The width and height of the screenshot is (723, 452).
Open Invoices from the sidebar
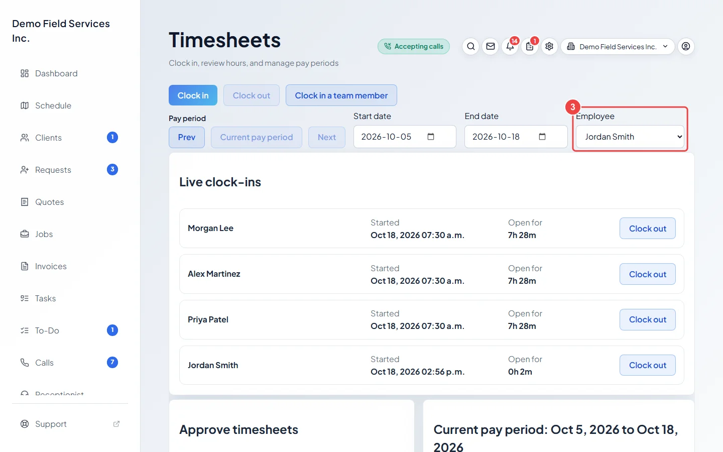click(69, 266)
